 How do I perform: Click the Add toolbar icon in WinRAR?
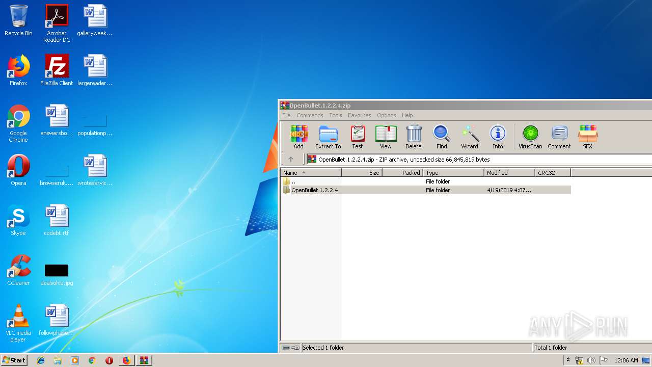[298, 137]
